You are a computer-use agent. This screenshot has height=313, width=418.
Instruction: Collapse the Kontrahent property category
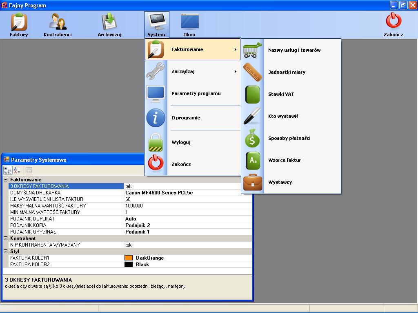point(6,238)
